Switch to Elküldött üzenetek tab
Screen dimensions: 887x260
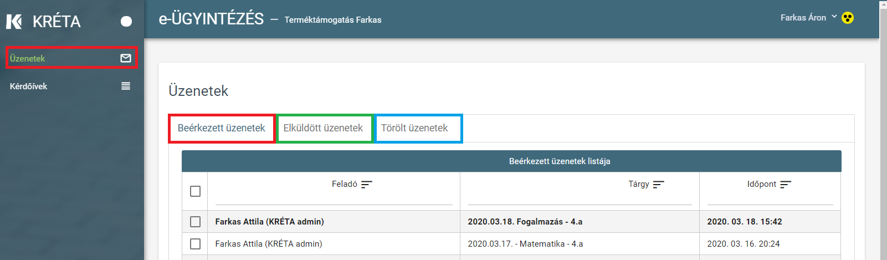pos(323,128)
